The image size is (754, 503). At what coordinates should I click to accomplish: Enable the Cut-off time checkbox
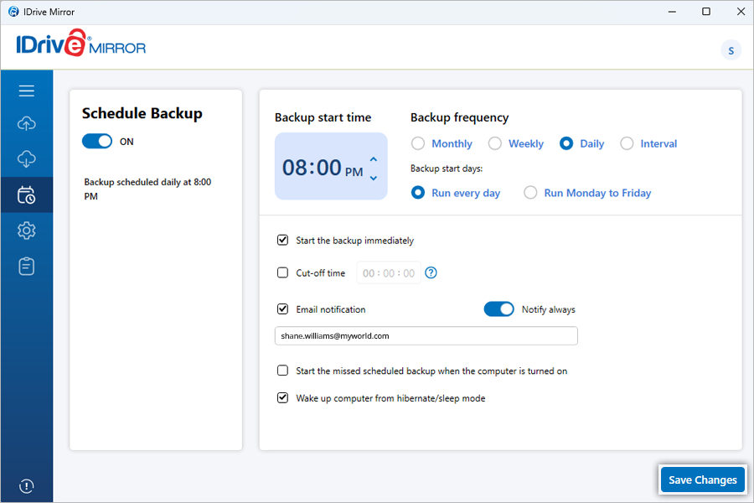282,273
